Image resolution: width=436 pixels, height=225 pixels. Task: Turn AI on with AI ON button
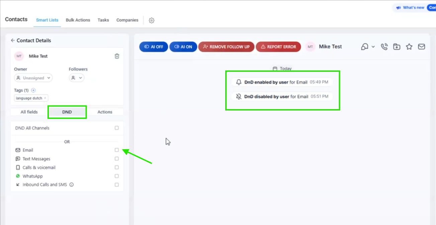(183, 47)
